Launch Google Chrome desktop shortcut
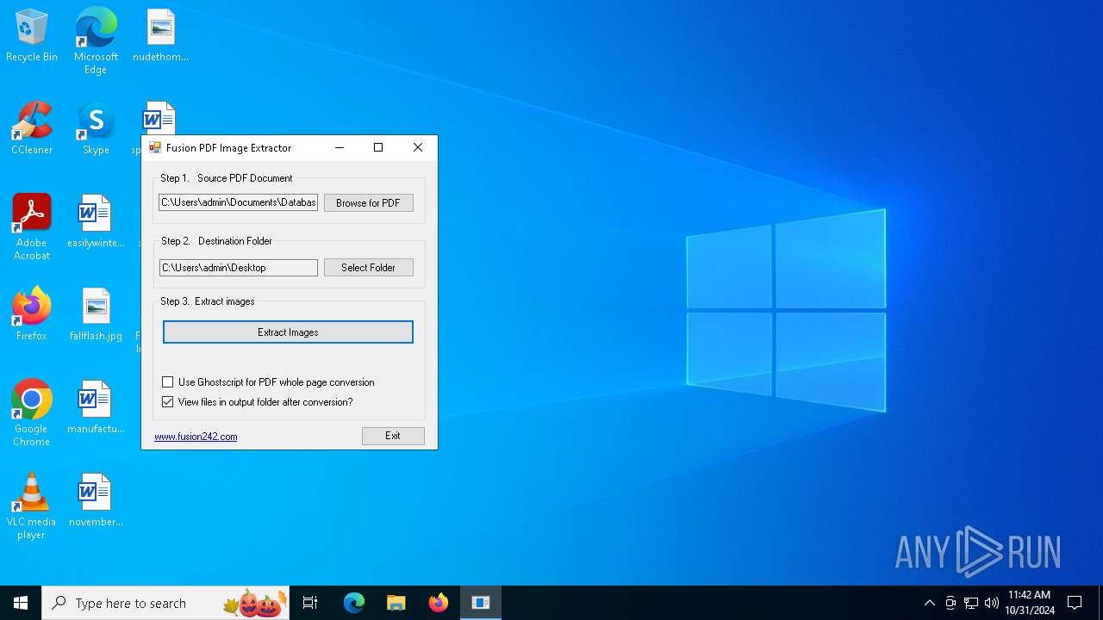The image size is (1103, 620). (x=32, y=413)
